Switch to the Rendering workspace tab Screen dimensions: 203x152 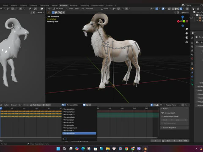pos(74,5)
